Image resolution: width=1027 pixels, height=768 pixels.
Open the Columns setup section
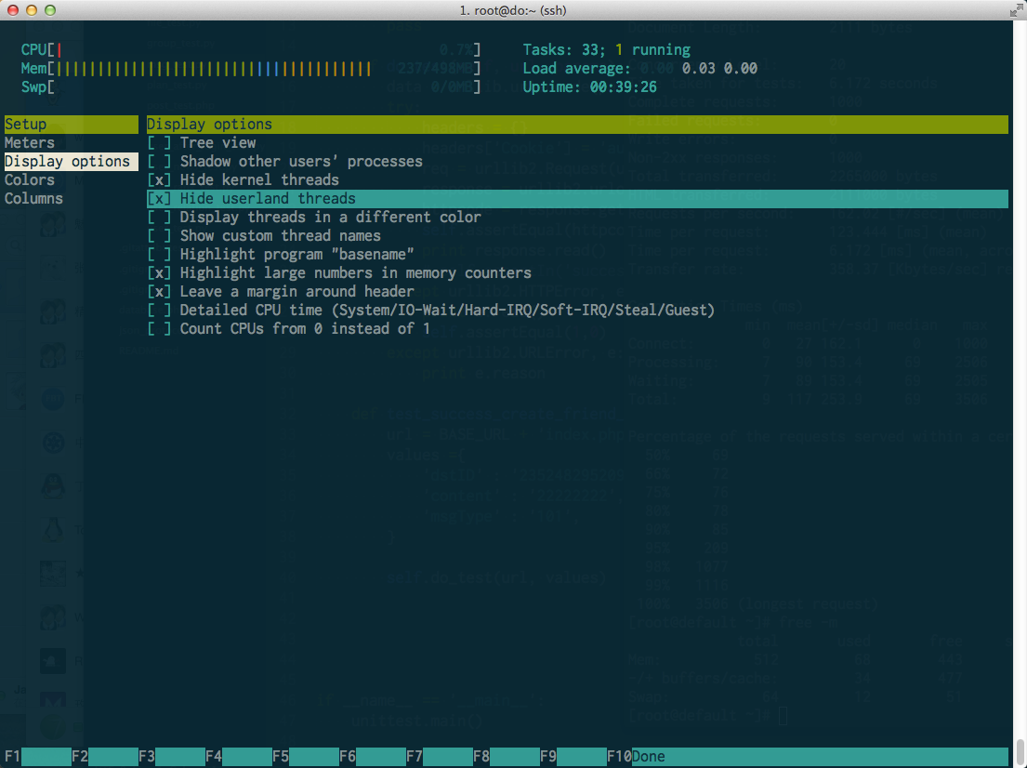33,199
